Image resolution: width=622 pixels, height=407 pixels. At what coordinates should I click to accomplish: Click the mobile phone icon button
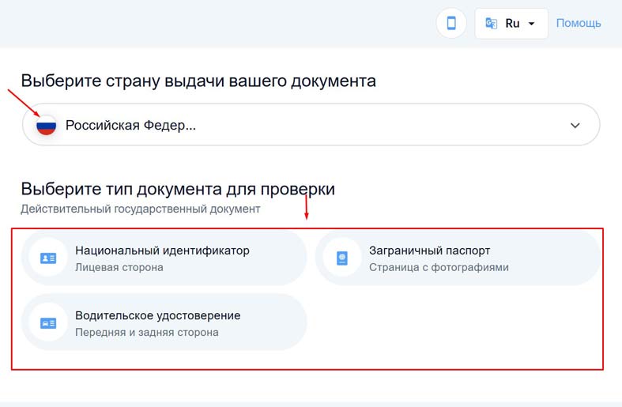click(451, 24)
